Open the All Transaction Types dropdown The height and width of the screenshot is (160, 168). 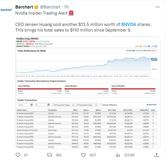point(63,105)
